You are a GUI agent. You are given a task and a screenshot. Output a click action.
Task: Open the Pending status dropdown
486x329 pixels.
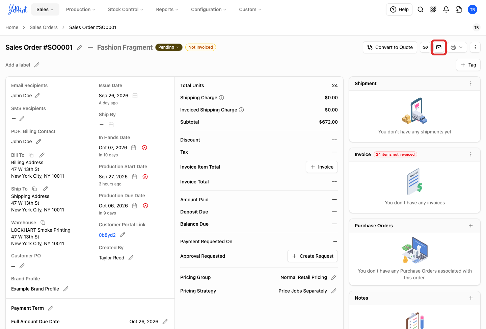169,47
